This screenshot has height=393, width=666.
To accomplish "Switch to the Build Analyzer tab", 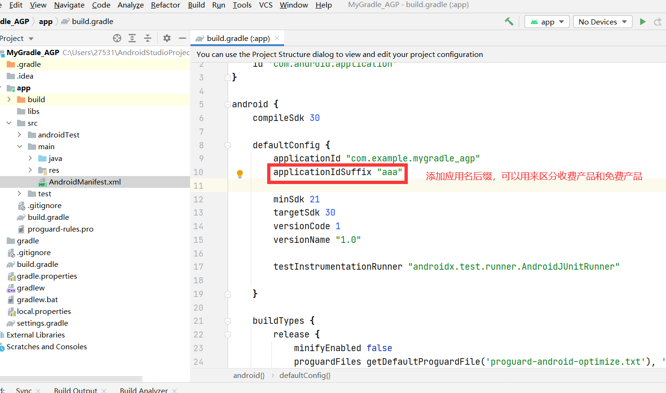I will [x=143, y=390].
